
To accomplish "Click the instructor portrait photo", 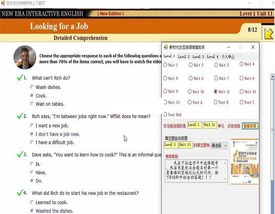I will tap(24, 57).
